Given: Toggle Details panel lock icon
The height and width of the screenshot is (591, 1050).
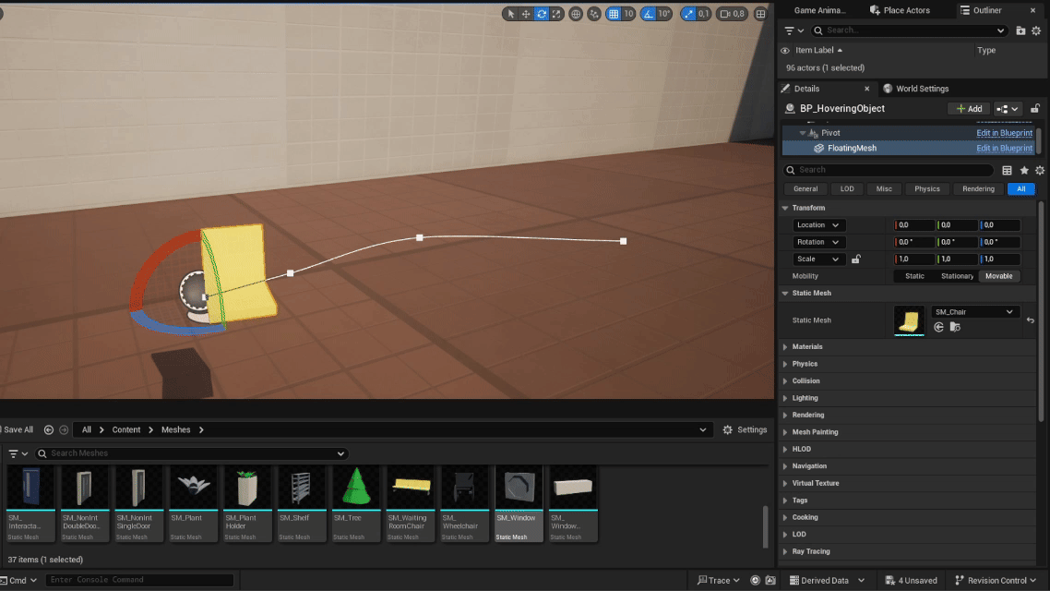Looking at the screenshot, I should (x=1035, y=109).
